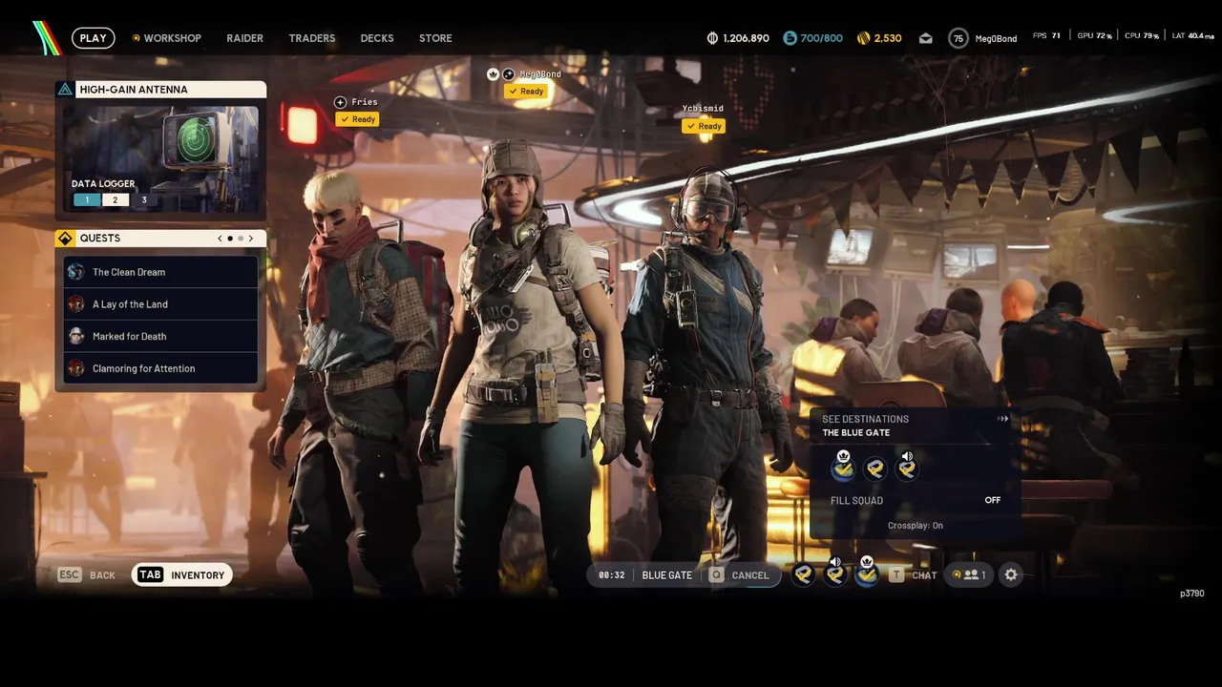Click THE BLUE GATE text in destinations panel
Image resolution: width=1222 pixels, height=687 pixels.
(x=856, y=432)
